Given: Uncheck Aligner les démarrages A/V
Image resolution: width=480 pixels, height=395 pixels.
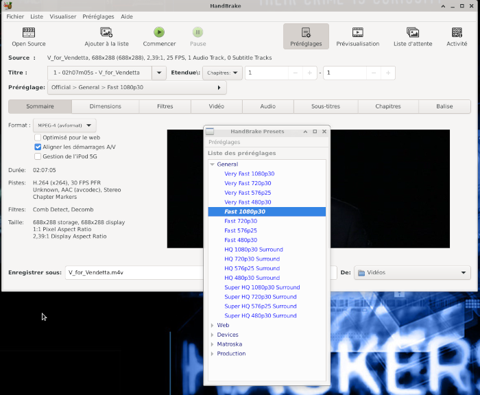Looking at the screenshot, I should pyautogui.click(x=38, y=147).
